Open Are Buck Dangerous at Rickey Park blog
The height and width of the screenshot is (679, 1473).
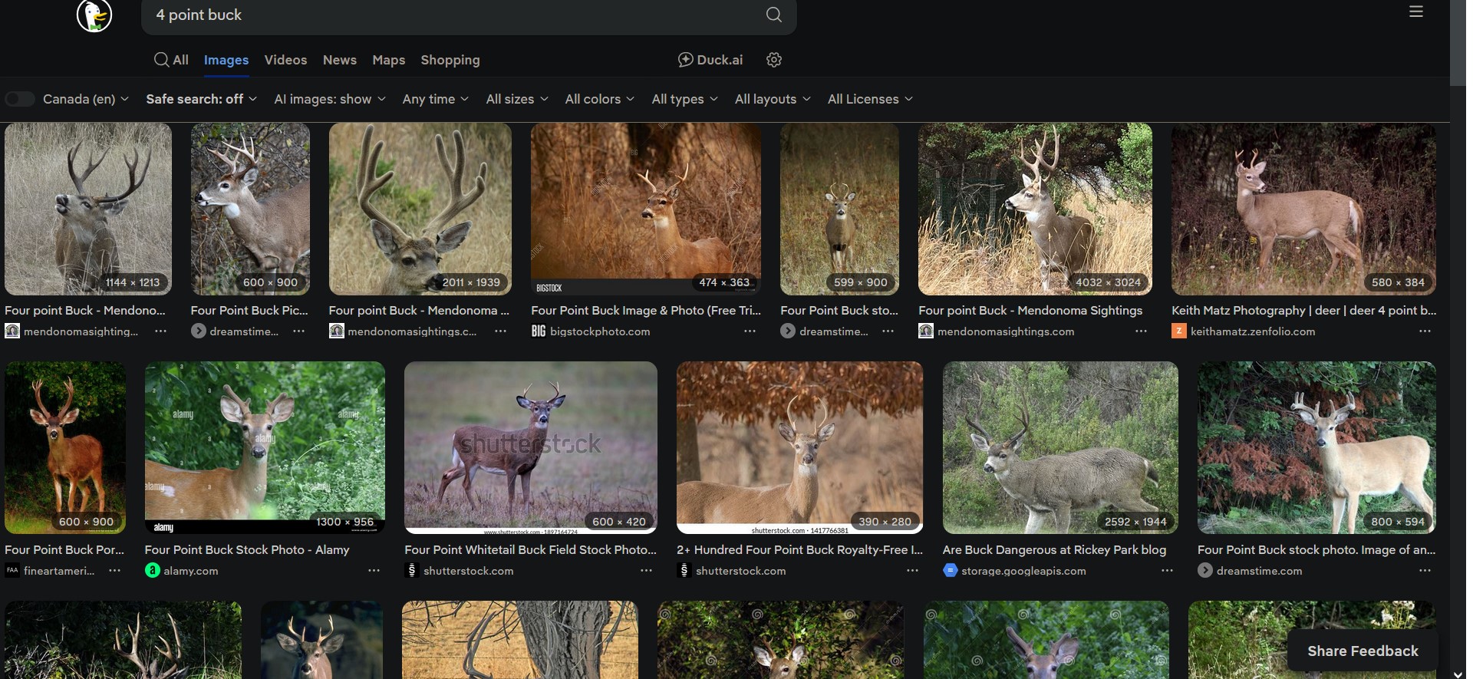1054,549
